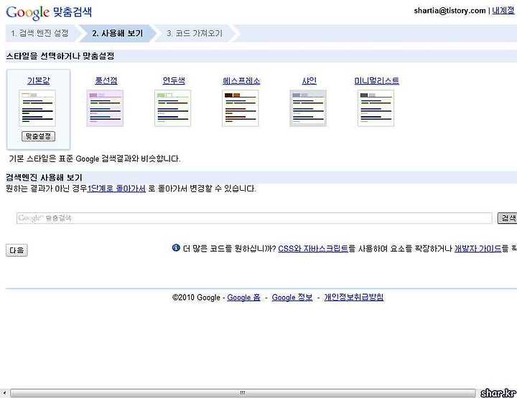The width and height of the screenshot is (517, 398).
Task: Click the ©2010 Google copyright text
Action: 196,298
